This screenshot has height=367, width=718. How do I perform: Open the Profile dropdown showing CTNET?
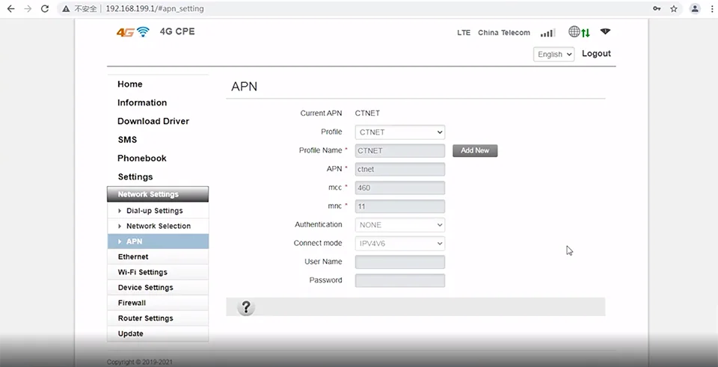399,132
